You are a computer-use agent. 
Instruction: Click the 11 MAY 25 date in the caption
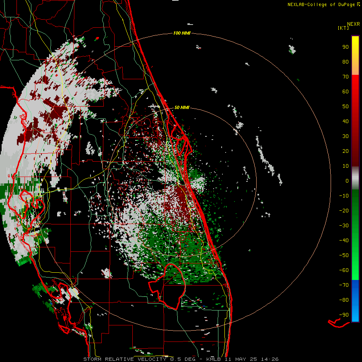(x=241, y=359)
